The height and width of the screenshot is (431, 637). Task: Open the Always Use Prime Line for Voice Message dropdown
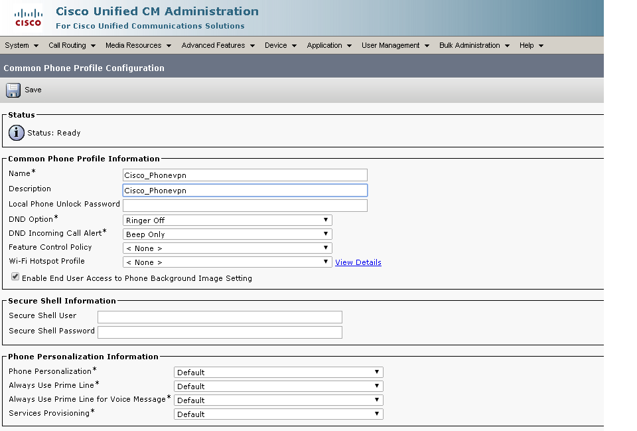(x=376, y=400)
